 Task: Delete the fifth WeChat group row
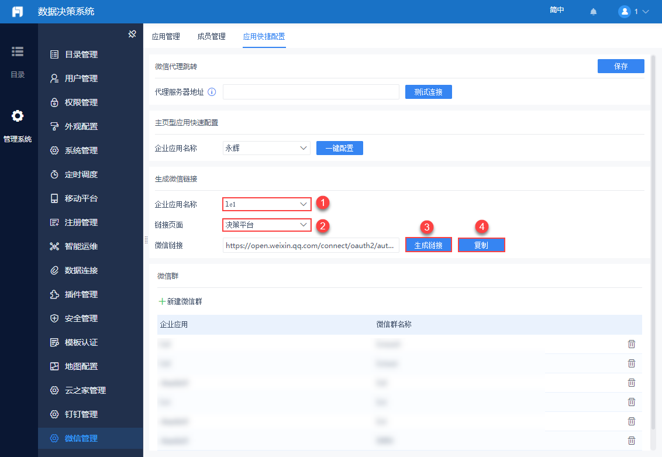[631, 421]
